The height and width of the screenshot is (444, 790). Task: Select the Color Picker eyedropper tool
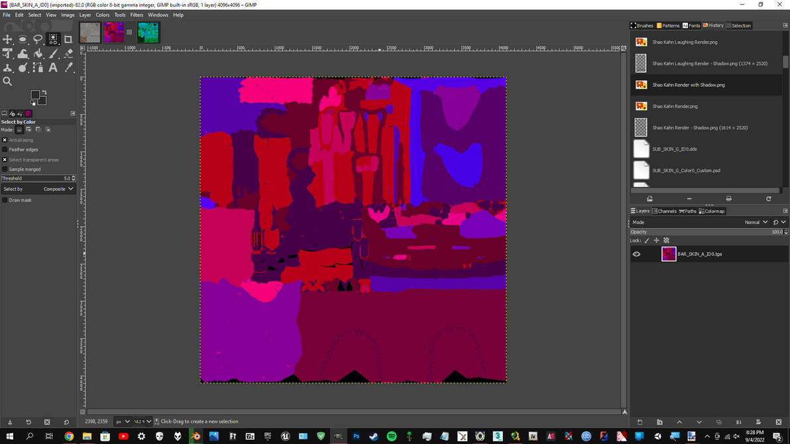68,68
